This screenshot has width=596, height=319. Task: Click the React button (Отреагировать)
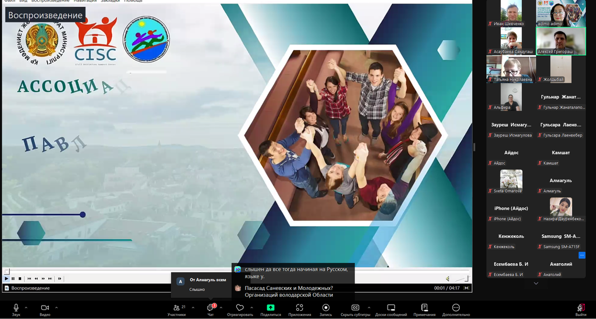pyautogui.click(x=240, y=309)
